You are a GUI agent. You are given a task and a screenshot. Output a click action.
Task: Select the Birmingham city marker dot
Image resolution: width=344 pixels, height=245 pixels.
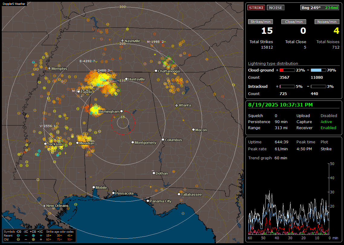pos(122,111)
